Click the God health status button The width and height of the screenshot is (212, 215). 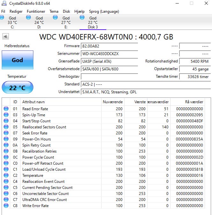pyautogui.click(x=17, y=60)
